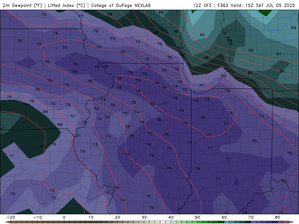This screenshot has width=299, height=224.
Task: Click the '30' tick label on the color bar
Action: point(144,217)
